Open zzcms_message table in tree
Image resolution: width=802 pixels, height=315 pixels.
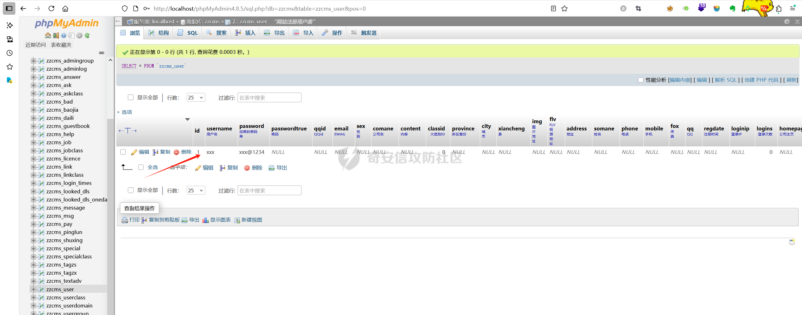tap(66, 208)
